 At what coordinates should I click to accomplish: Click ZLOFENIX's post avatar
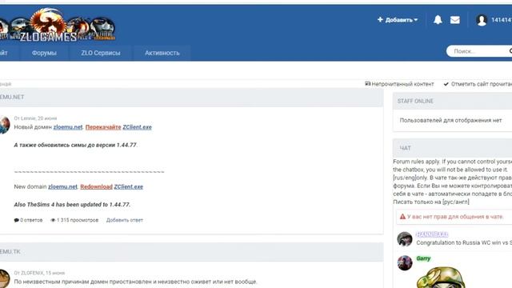pyautogui.click(x=4, y=278)
